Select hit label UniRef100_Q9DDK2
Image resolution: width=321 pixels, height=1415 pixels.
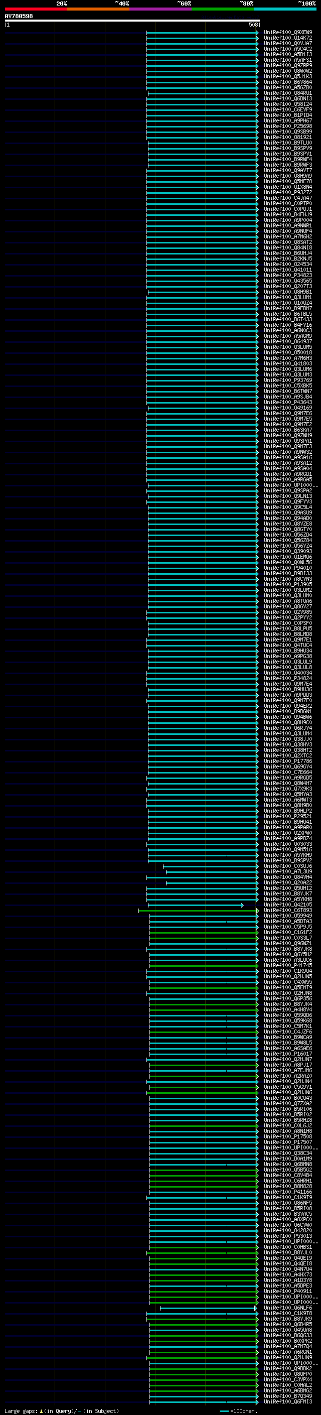pos(288,1368)
